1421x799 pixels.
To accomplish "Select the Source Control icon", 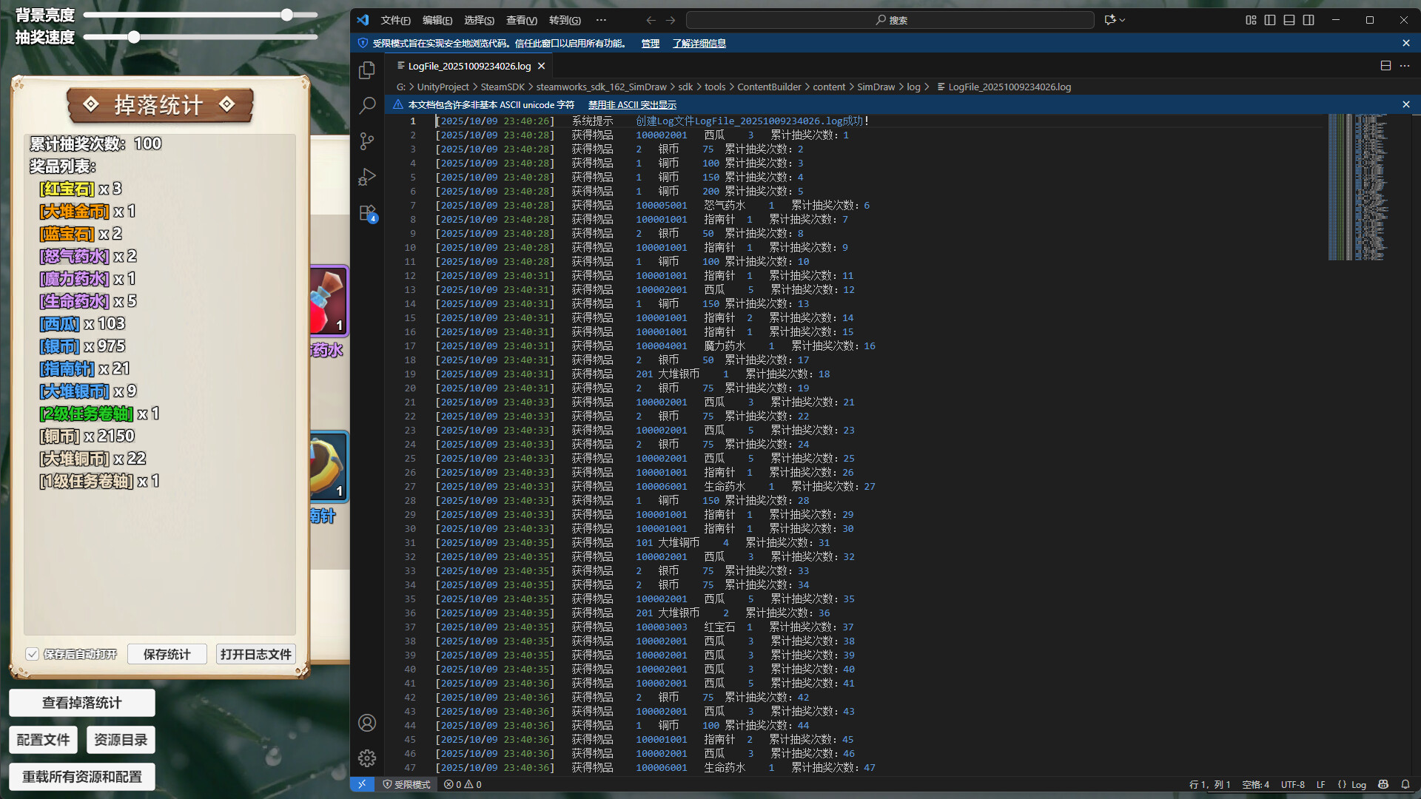I will click(367, 141).
